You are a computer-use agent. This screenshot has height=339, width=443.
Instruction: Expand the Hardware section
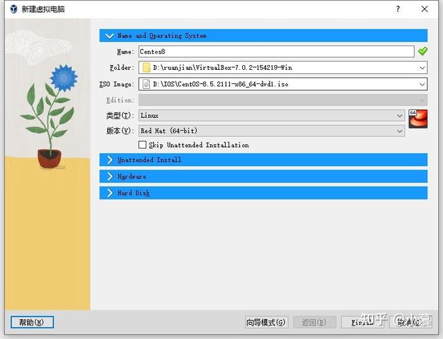click(263, 176)
